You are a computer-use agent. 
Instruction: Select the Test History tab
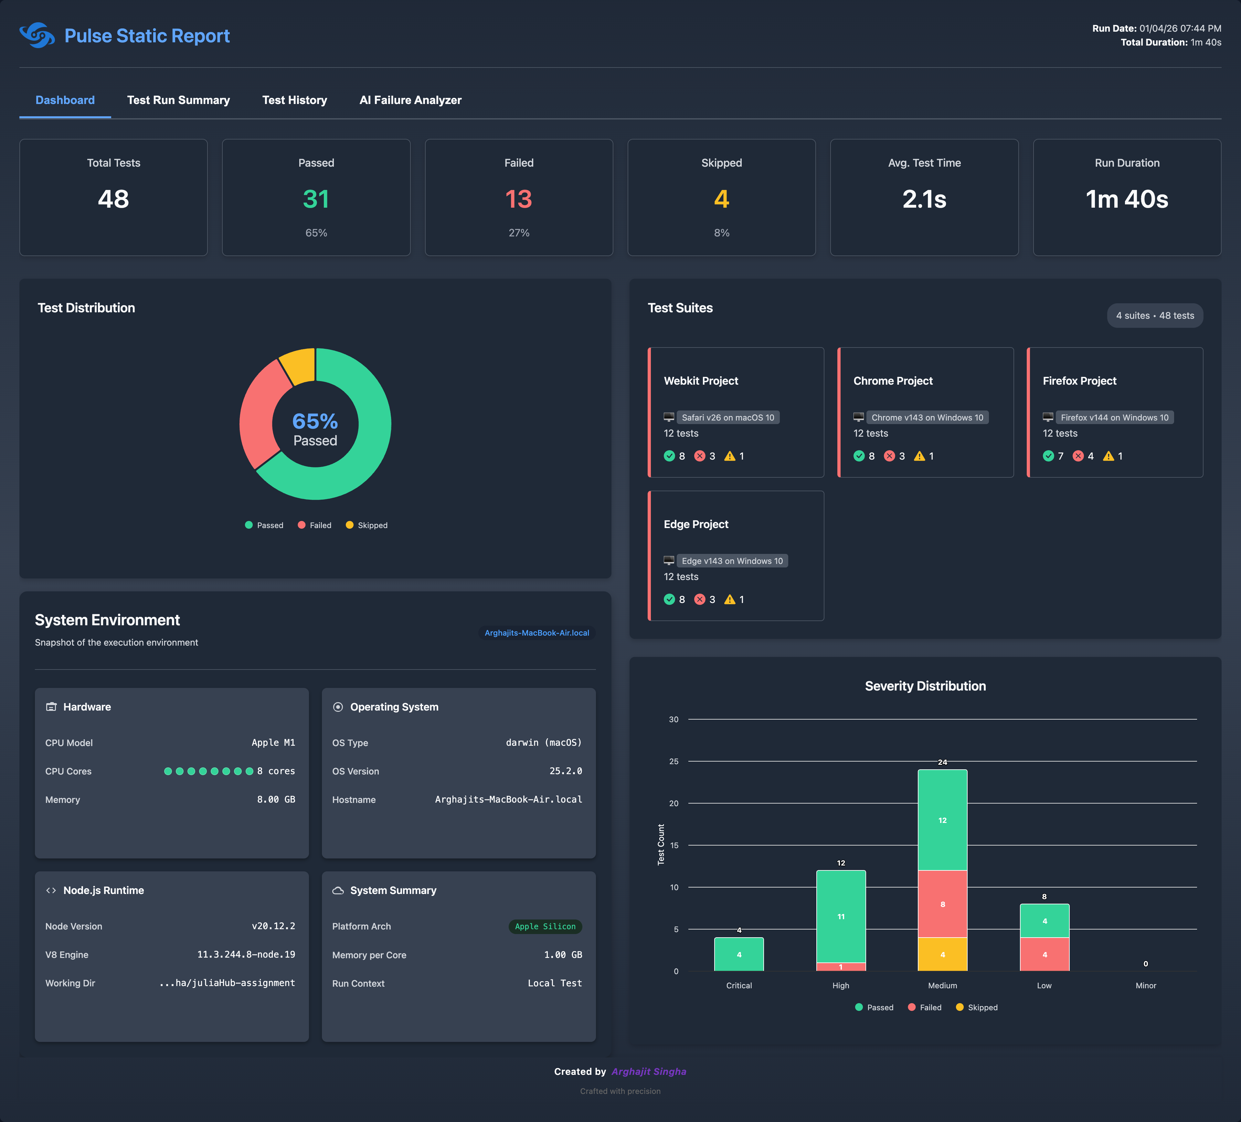[295, 100]
